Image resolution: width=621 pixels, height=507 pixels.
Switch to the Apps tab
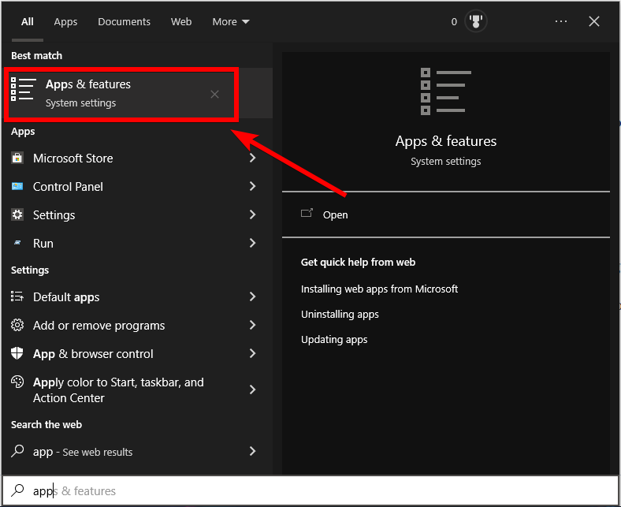[x=65, y=21]
